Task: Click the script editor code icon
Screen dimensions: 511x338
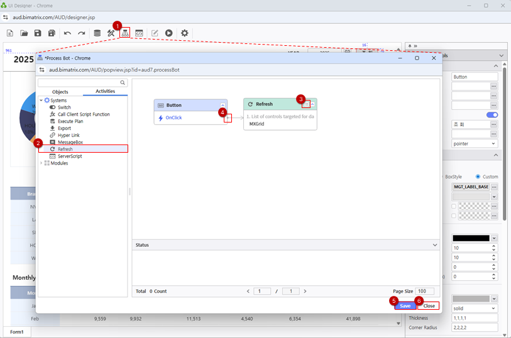Action: click(139, 33)
